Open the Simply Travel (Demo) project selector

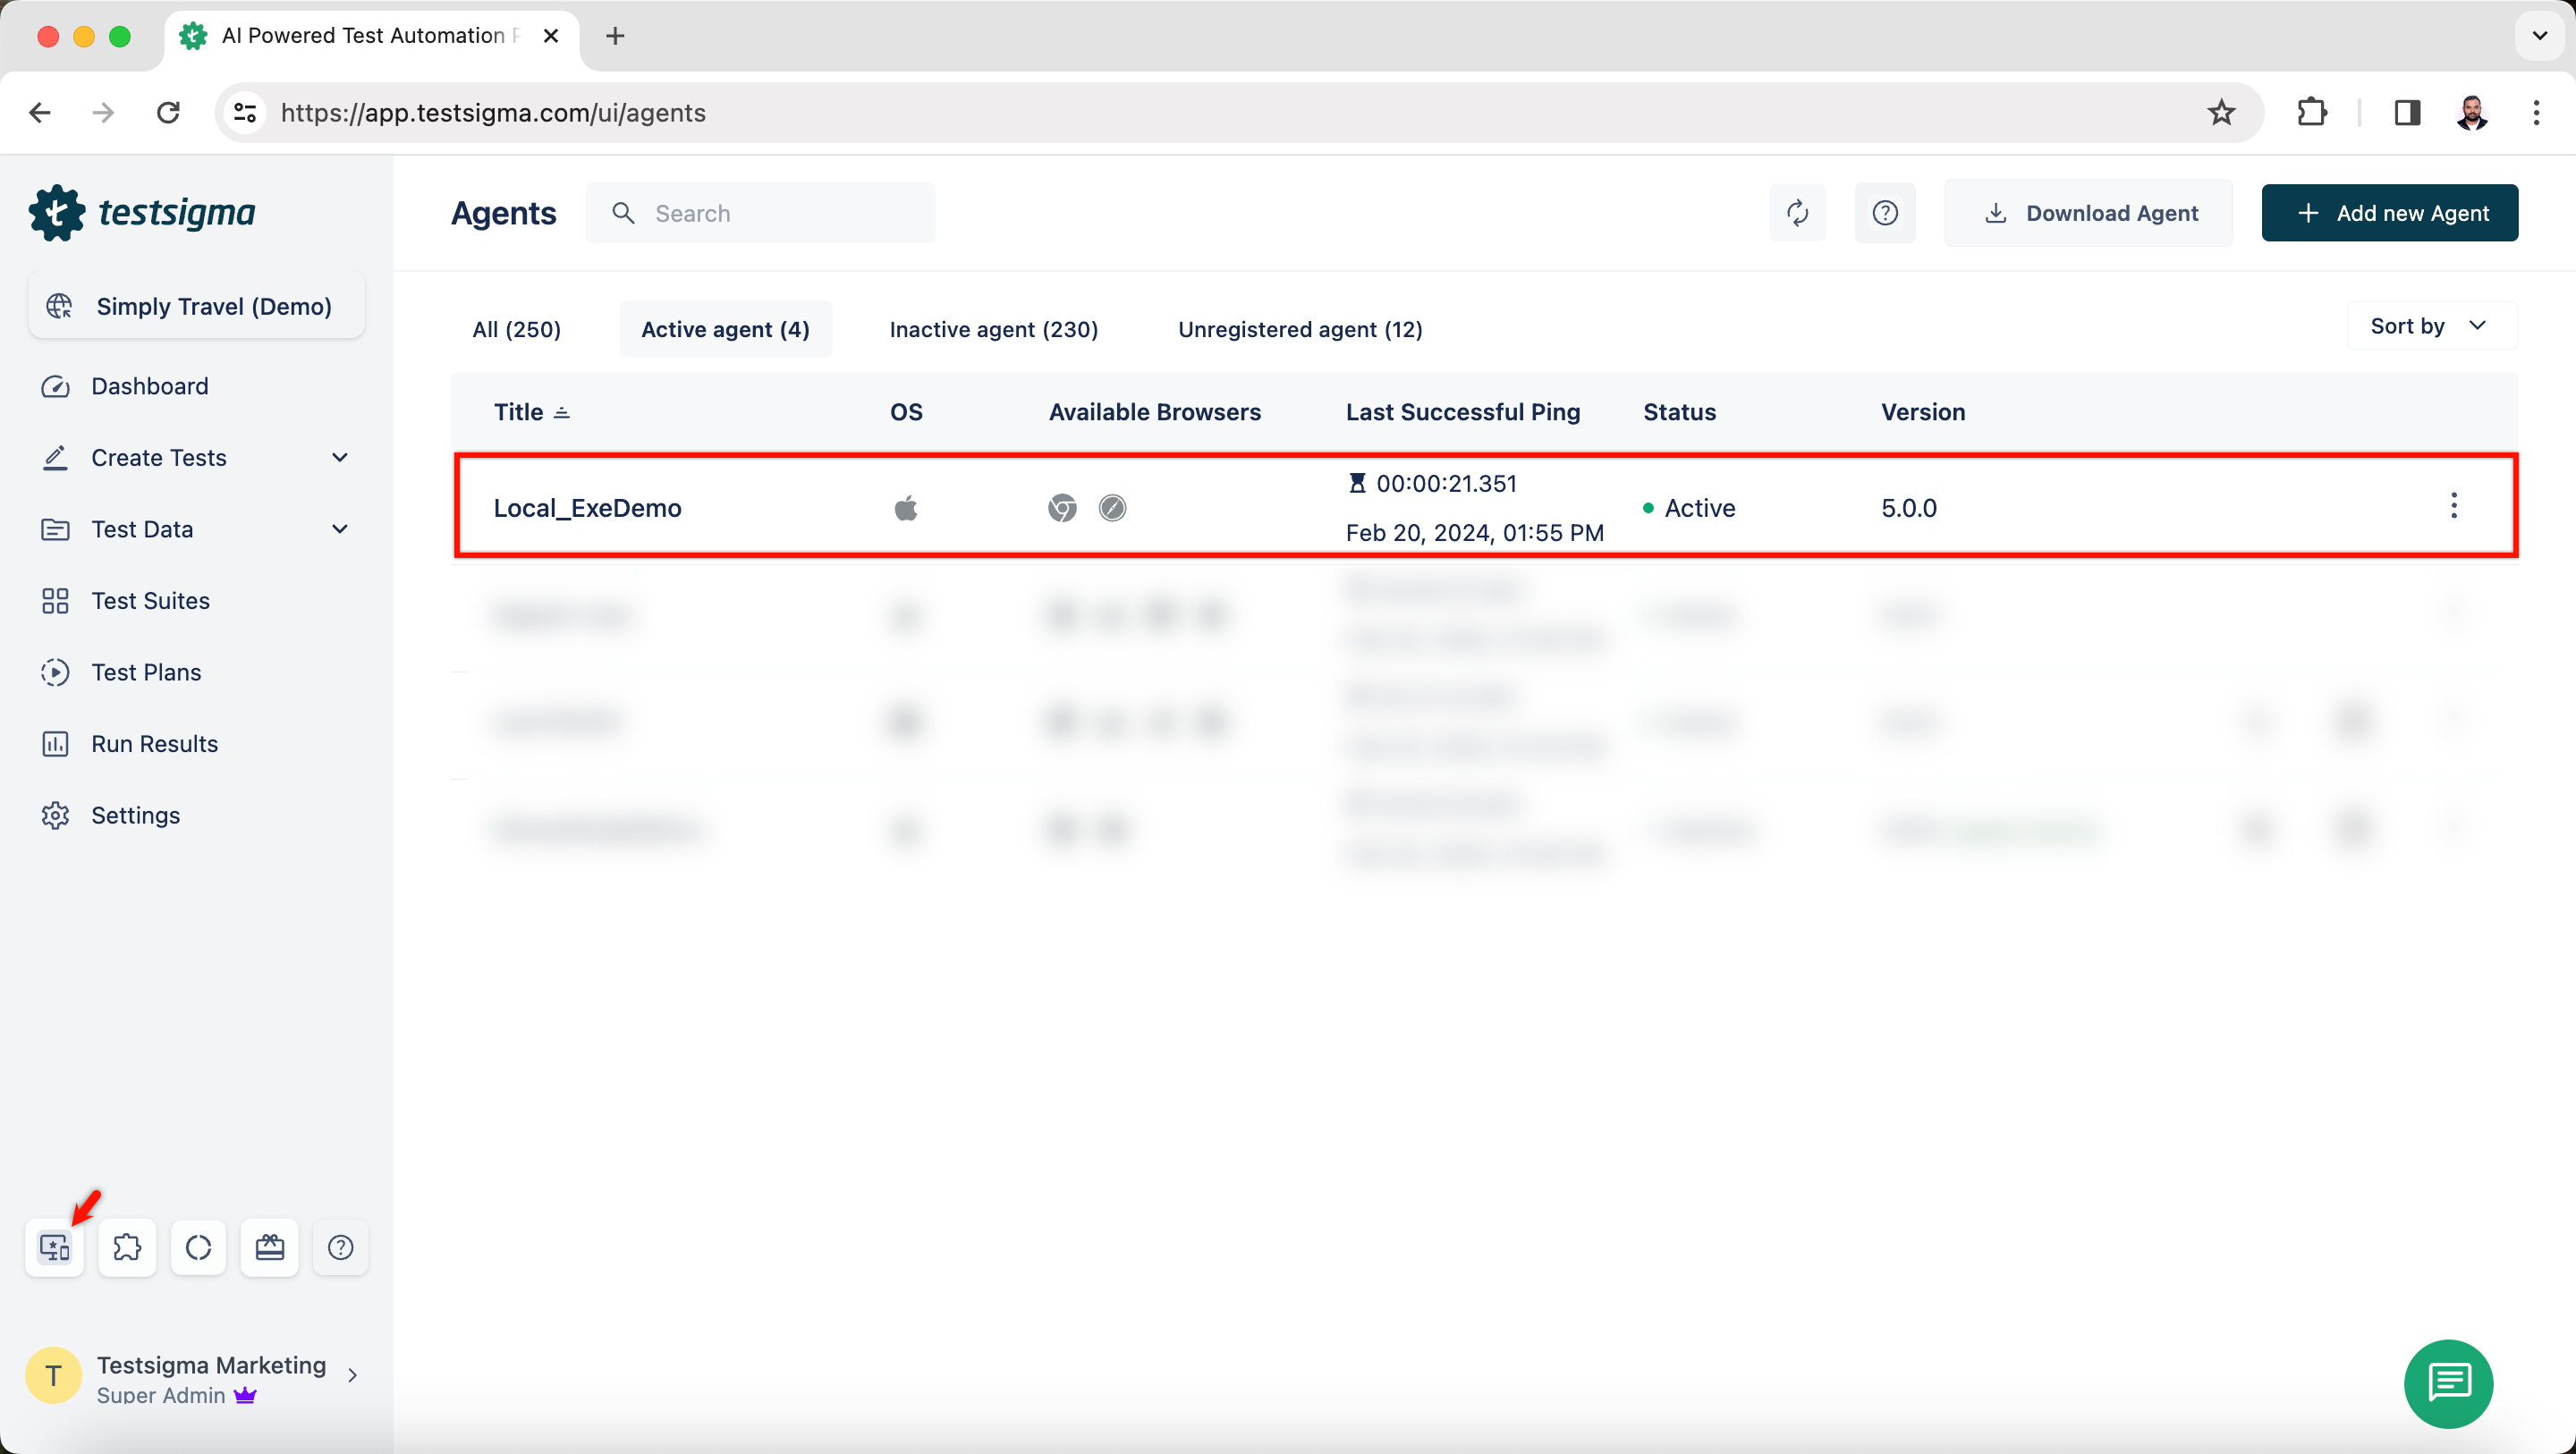pyautogui.click(x=197, y=306)
